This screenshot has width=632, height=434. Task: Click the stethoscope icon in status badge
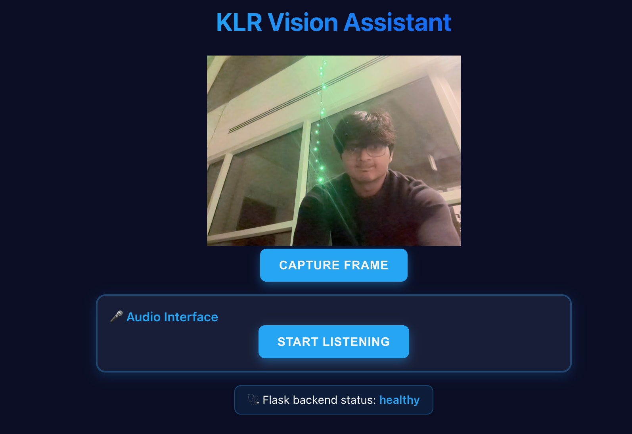(x=253, y=399)
